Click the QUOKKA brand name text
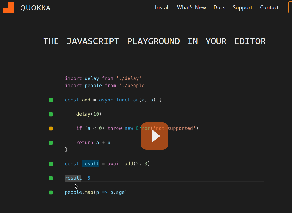The height and width of the screenshot is (213, 292). (35, 8)
